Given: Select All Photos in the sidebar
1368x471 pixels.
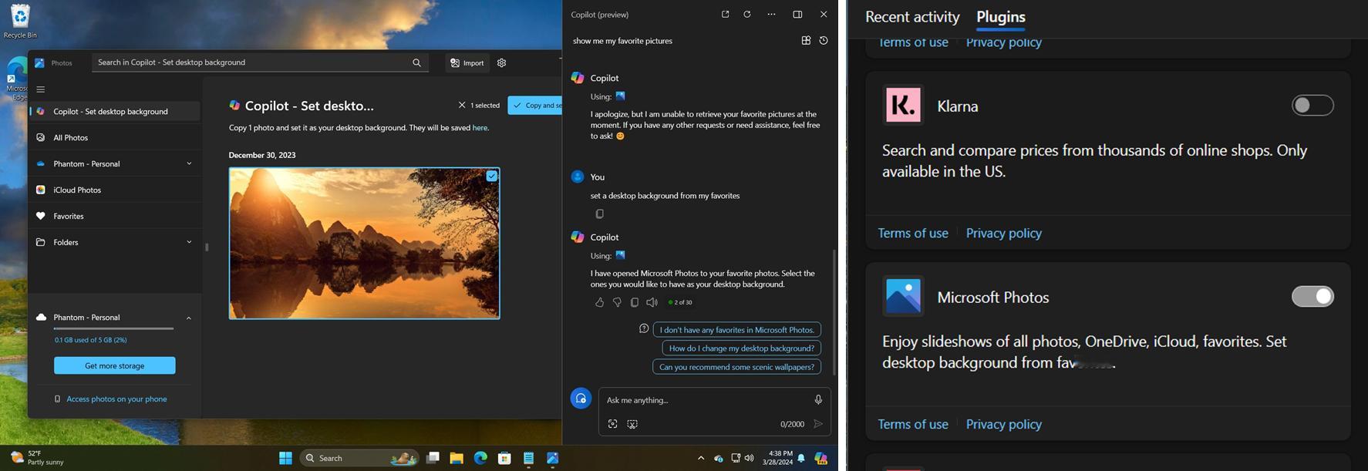Looking at the screenshot, I should (115, 137).
